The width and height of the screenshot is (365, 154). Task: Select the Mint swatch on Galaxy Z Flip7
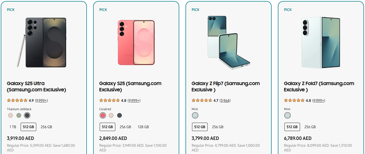(x=195, y=115)
